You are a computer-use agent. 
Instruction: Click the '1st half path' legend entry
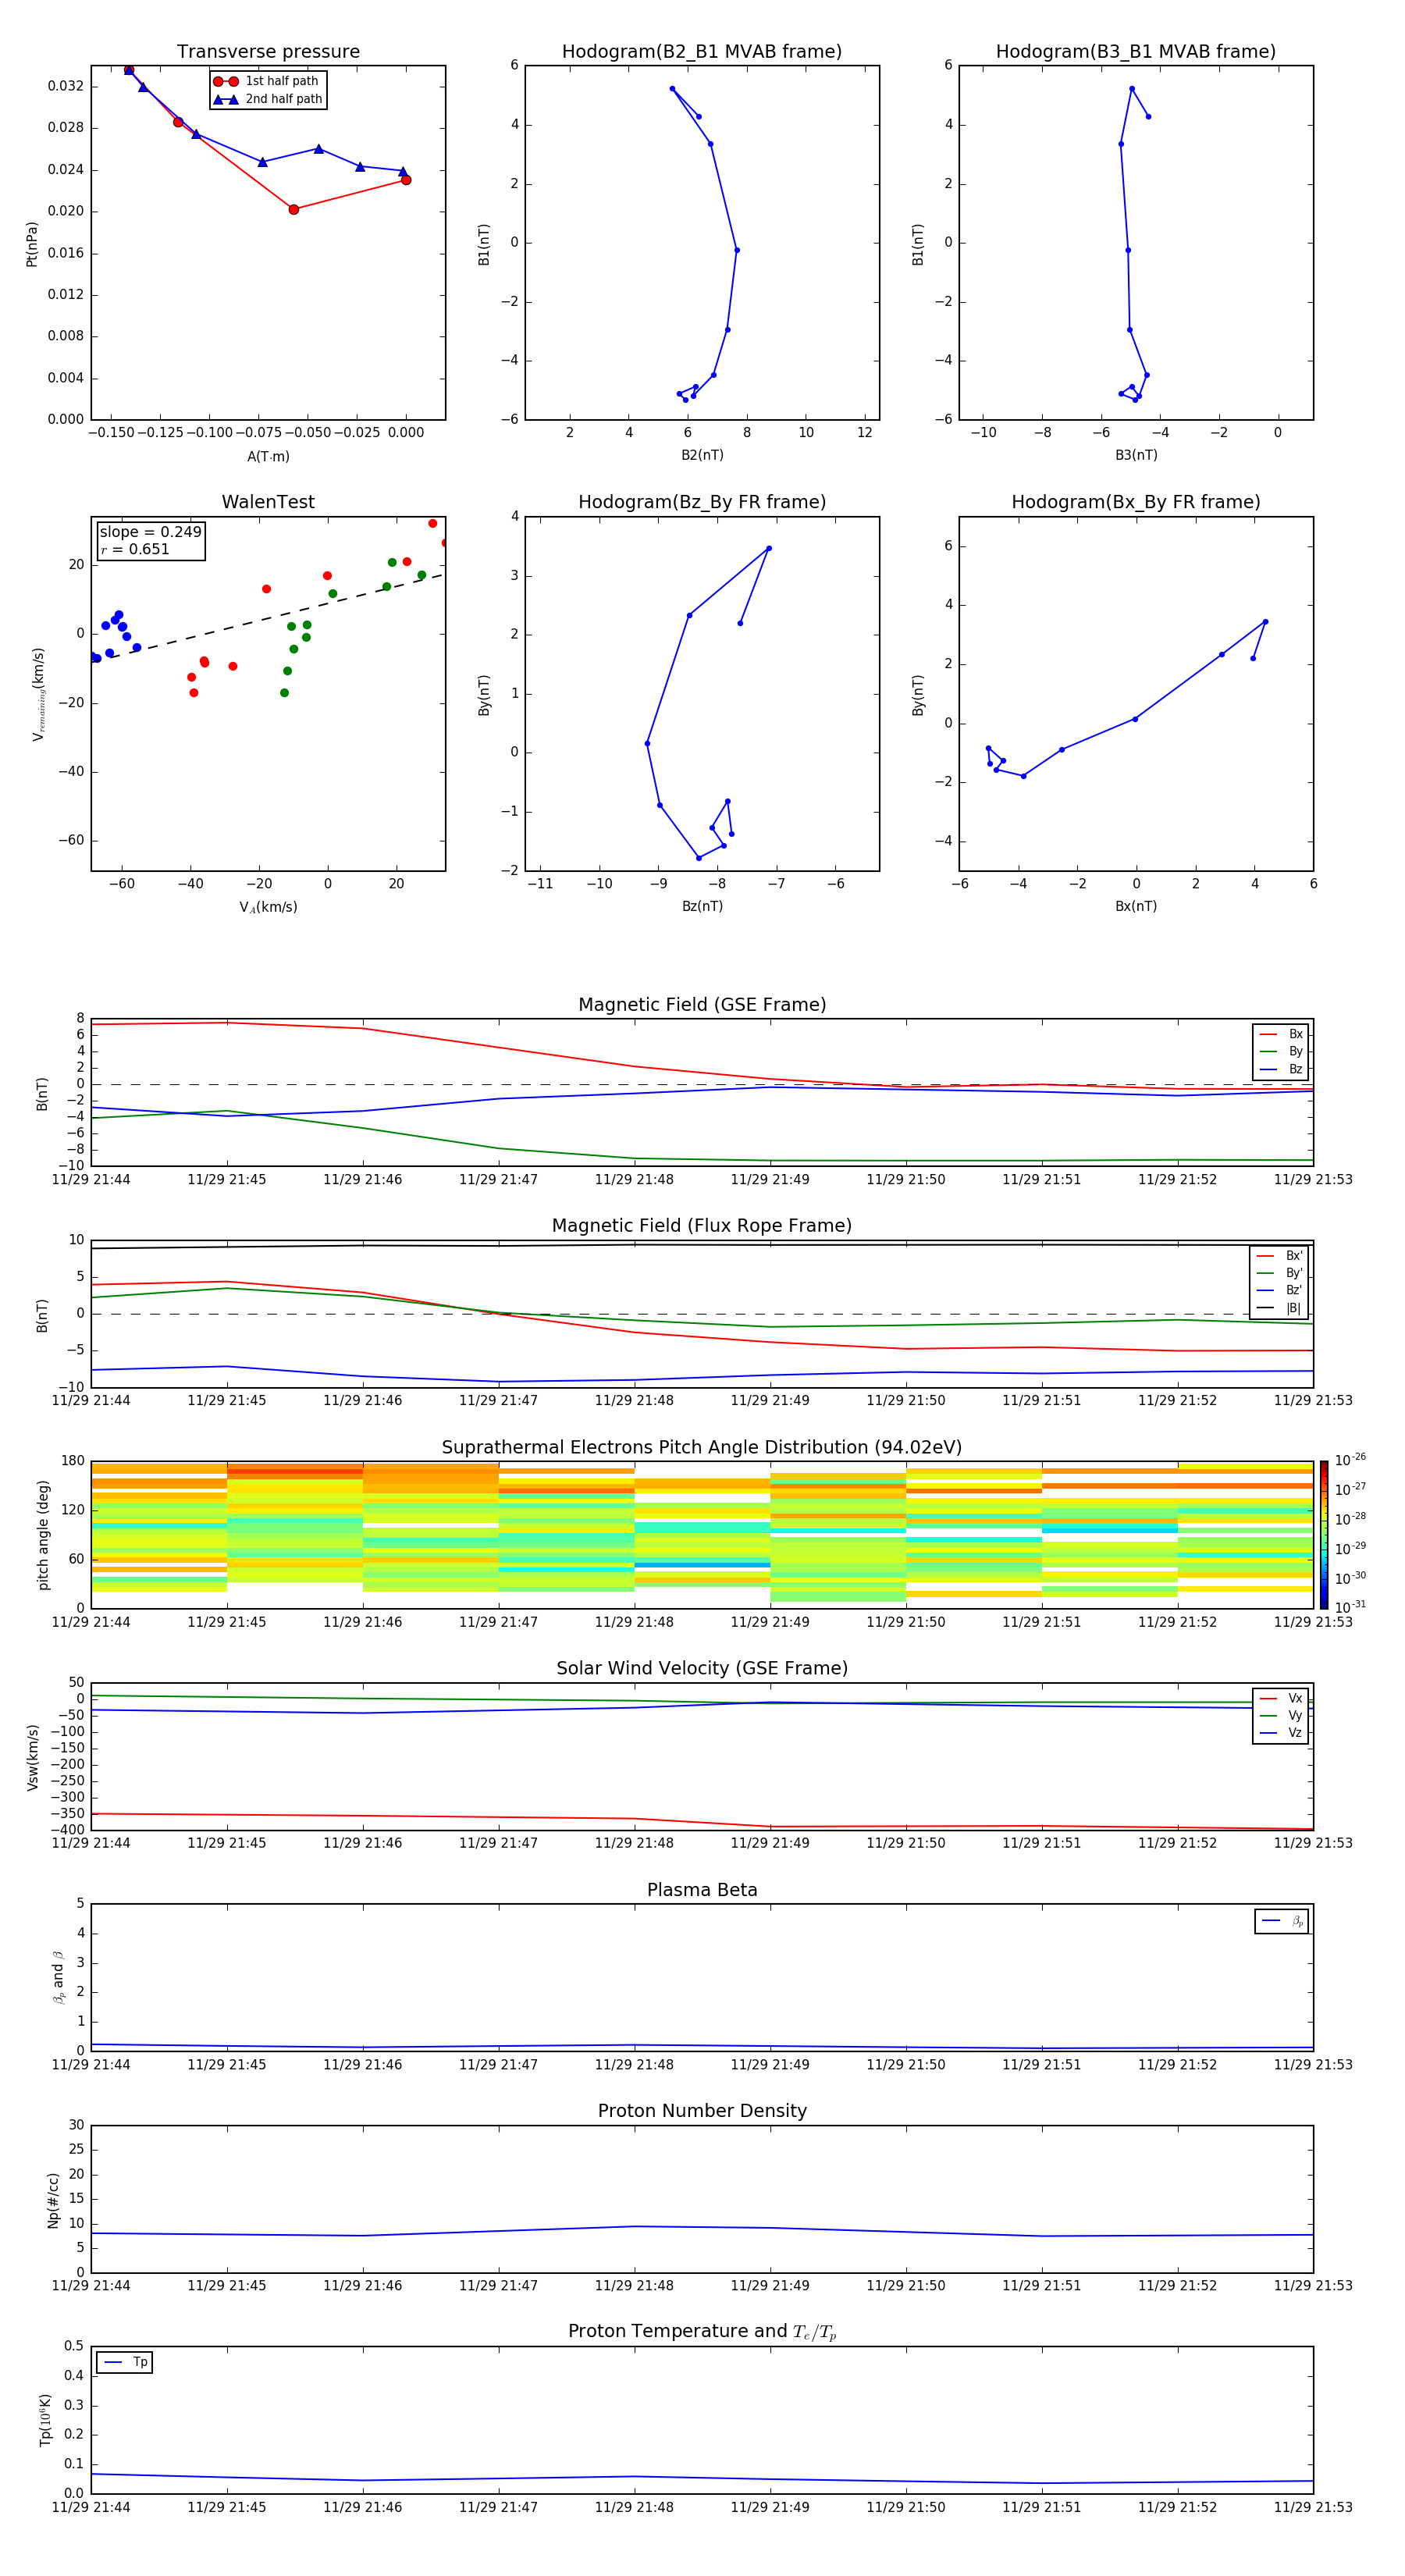pyautogui.click(x=267, y=81)
